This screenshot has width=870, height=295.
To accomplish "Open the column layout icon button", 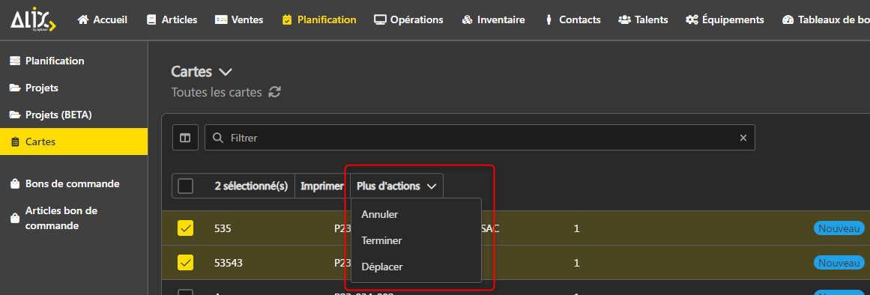I will coord(185,138).
